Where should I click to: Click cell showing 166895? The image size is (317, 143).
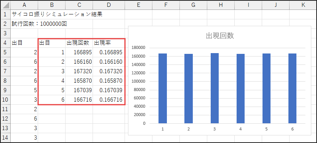pyautogui.click(x=79, y=52)
